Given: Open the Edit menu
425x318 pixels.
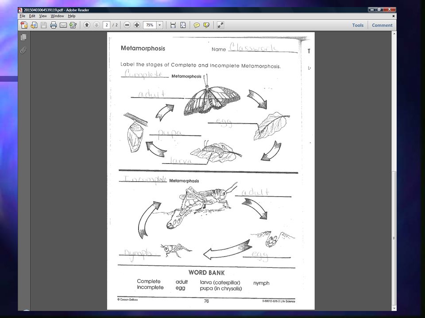Looking at the screenshot, I should pyautogui.click(x=32, y=16).
